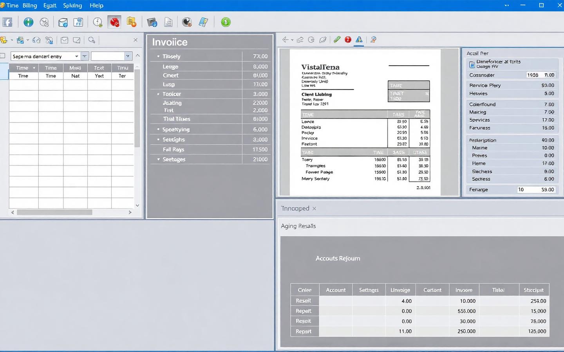
Task: Open the Egalt menu
Action: click(50, 5)
